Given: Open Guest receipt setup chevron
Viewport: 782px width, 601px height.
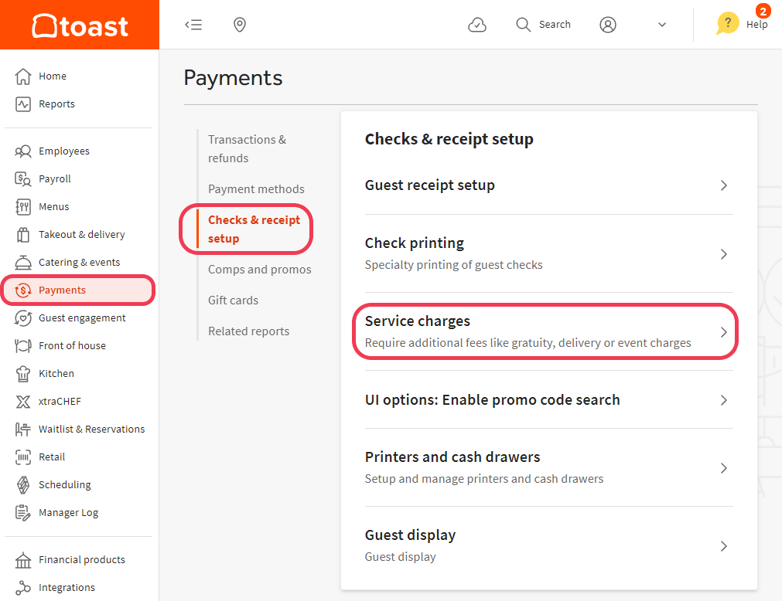Looking at the screenshot, I should 724,185.
